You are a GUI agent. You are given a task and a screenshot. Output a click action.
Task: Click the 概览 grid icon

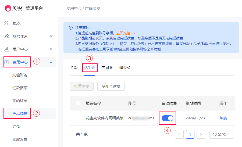point(6,23)
